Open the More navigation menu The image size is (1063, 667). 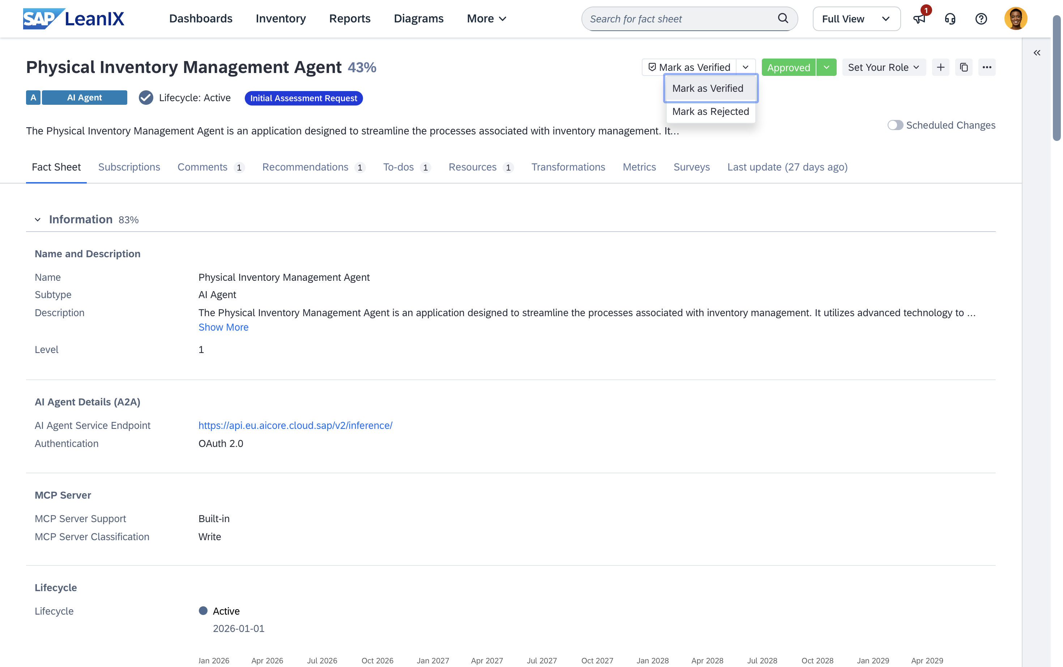486,18
